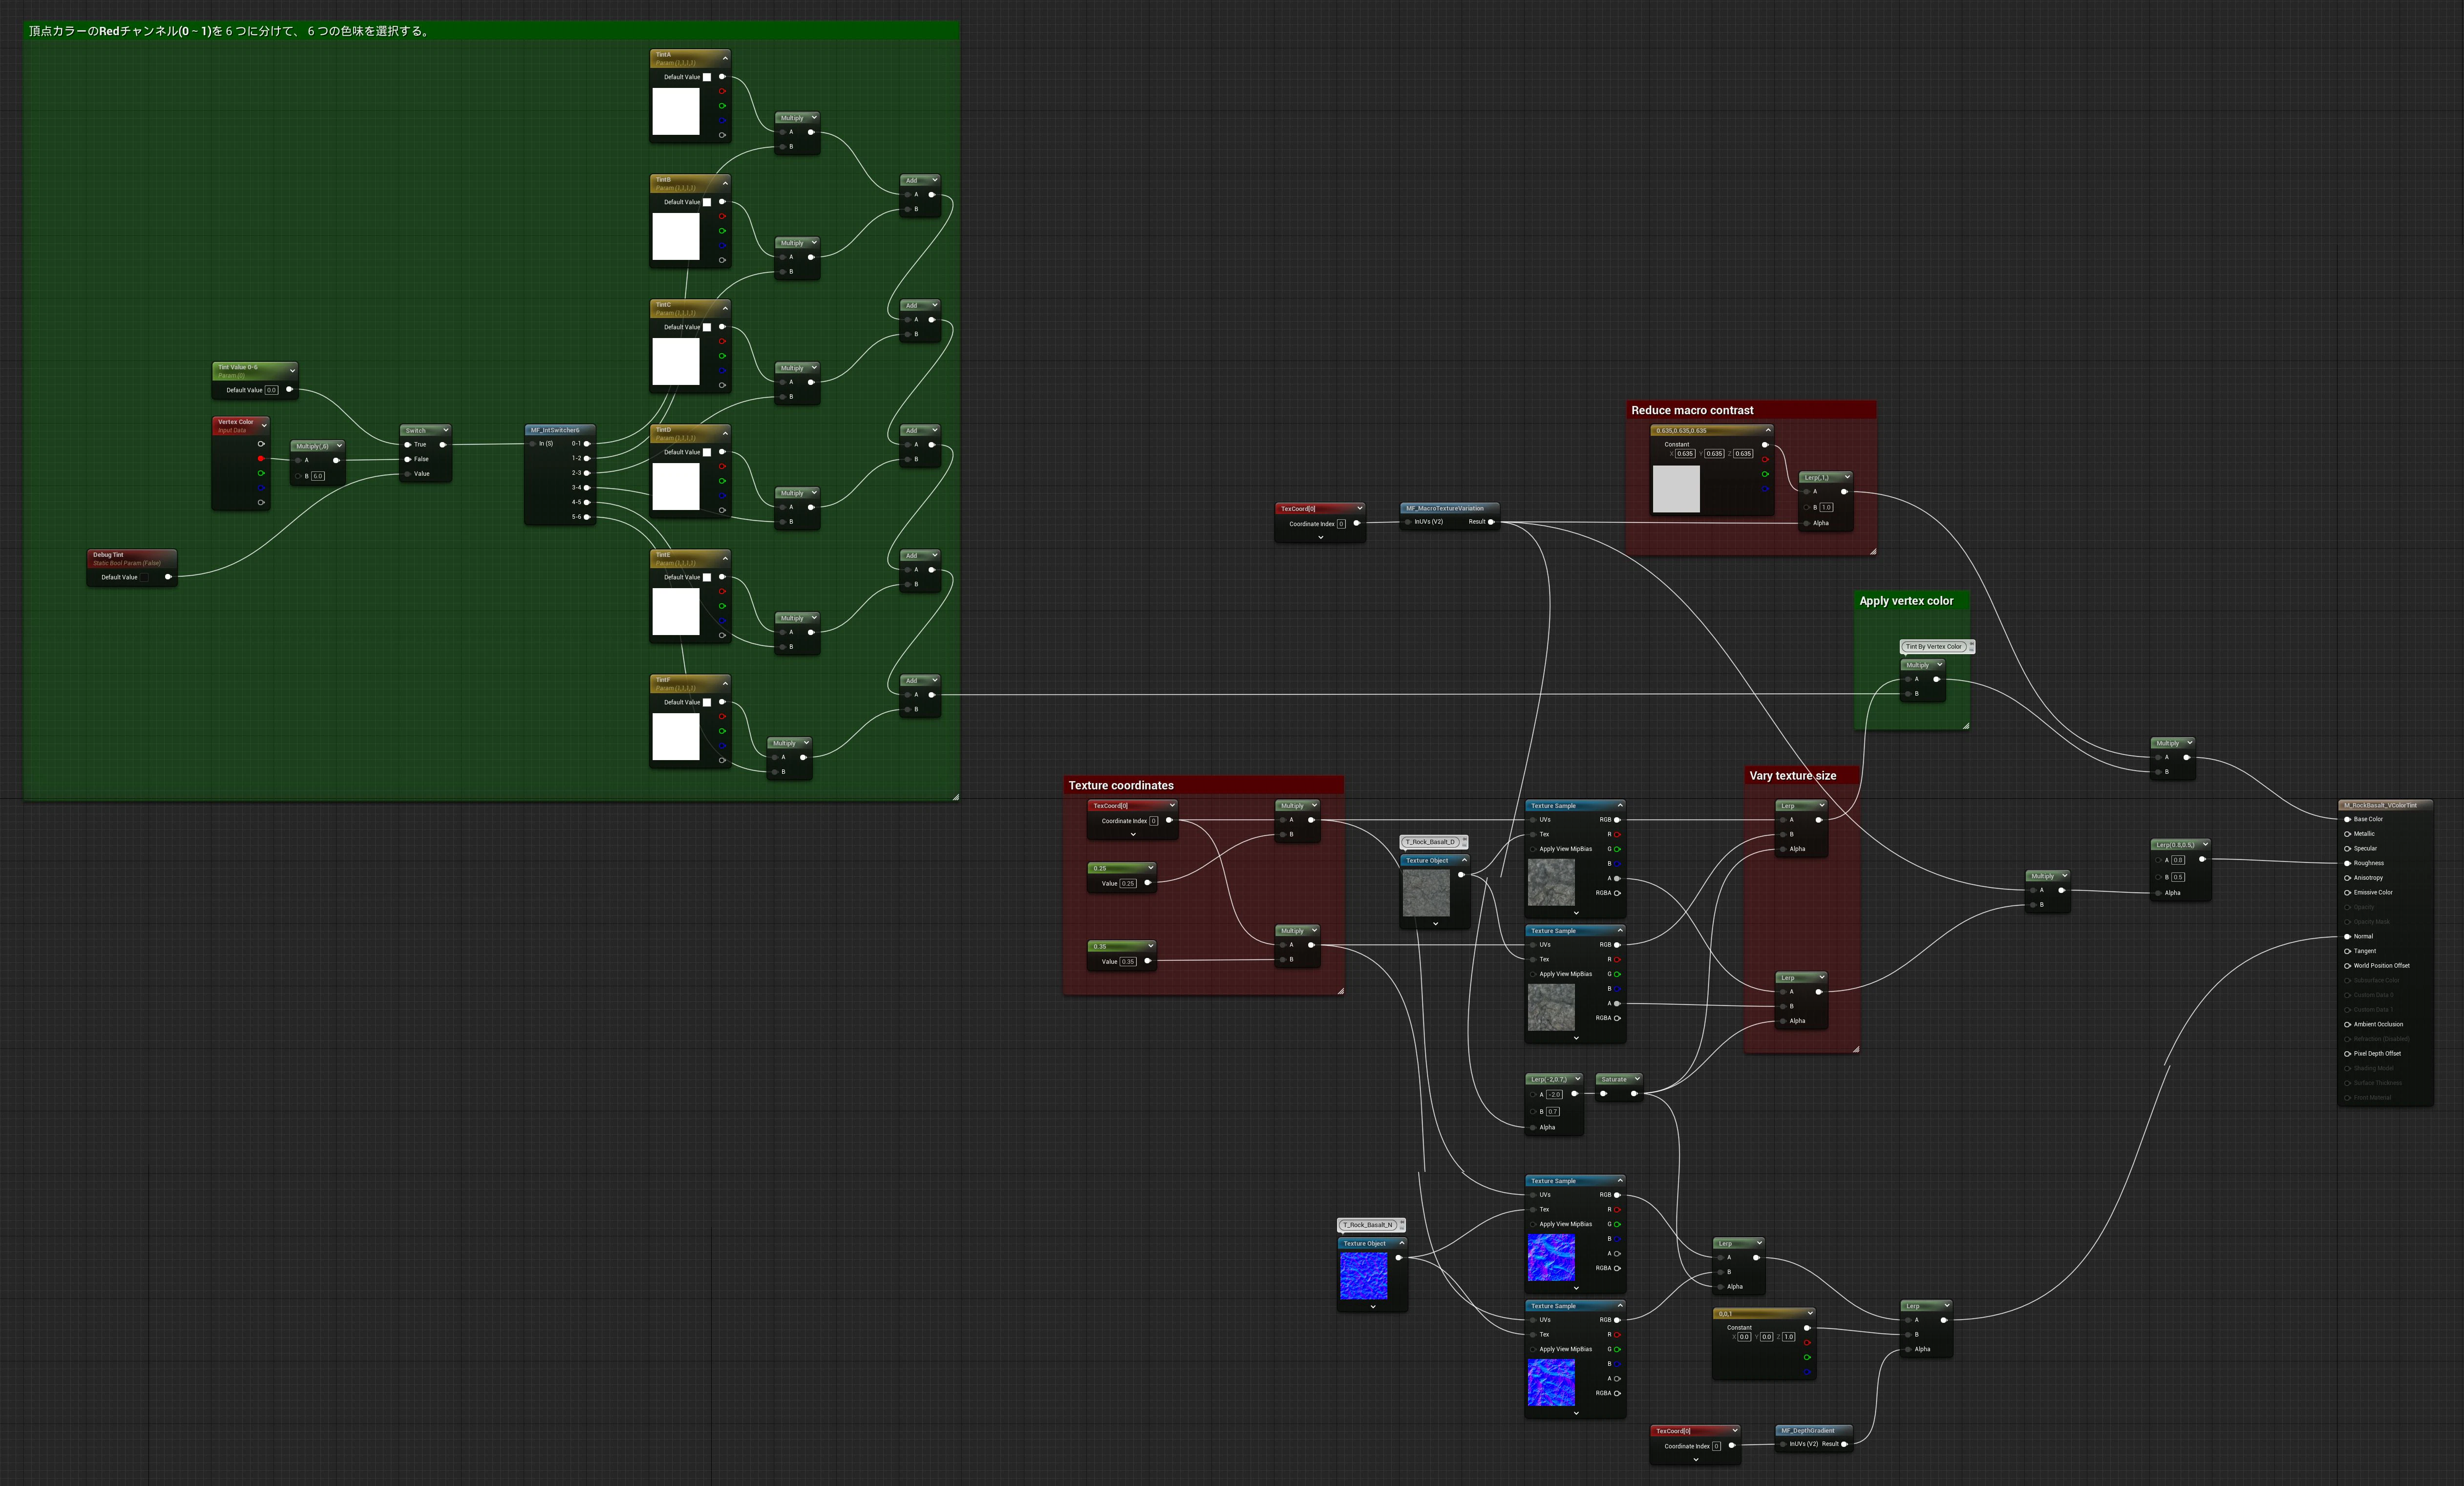Expand the Switch node chevron
Screen dimensions: 2464x1486
[x=445, y=430]
